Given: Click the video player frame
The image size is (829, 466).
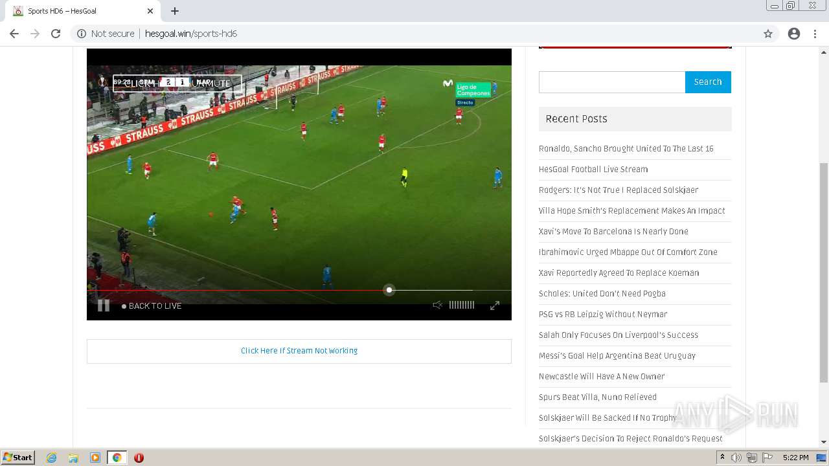Looking at the screenshot, I should pyautogui.click(x=299, y=184).
